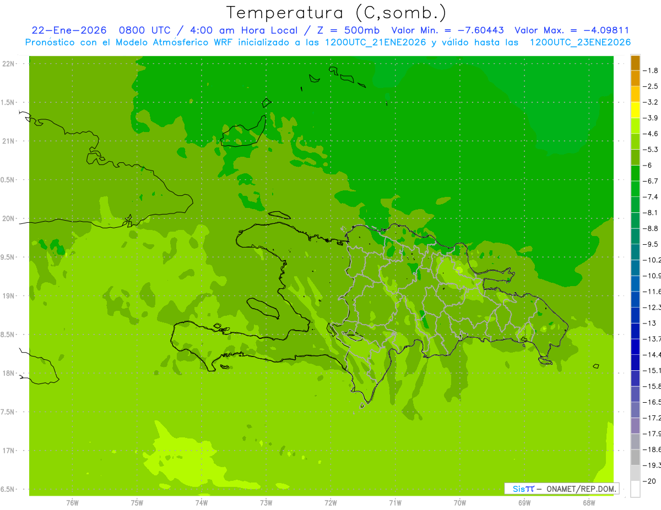The height and width of the screenshot is (510, 661).
Task: Click the "73W" longitude axis label
Action: (266, 502)
